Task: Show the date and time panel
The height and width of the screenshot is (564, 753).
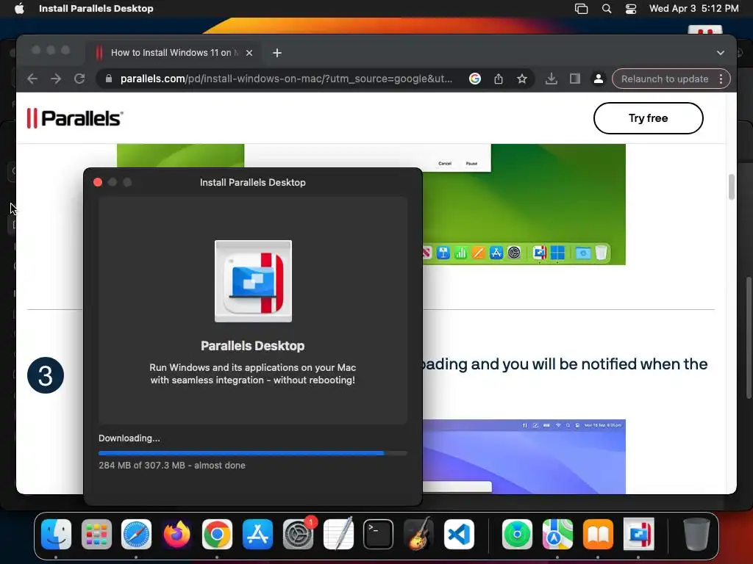Action: [x=693, y=9]
